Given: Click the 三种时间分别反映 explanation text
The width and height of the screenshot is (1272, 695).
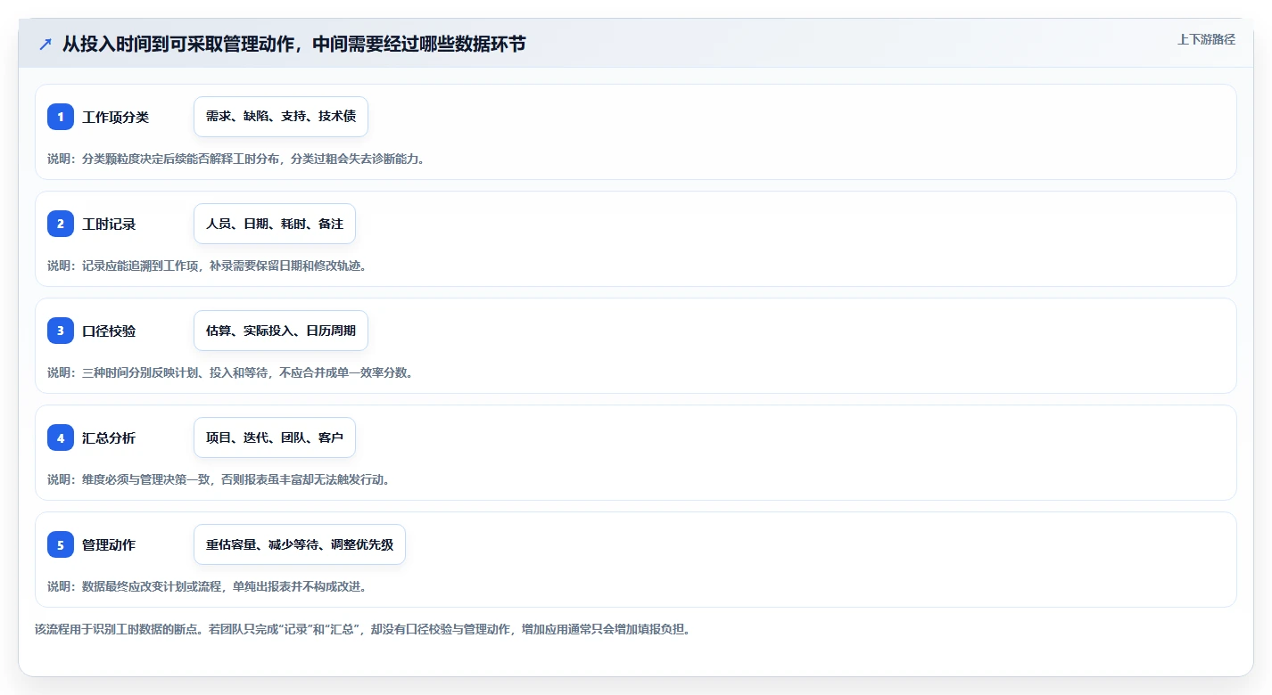Looking at the screenshot, I should coord(230,372).
